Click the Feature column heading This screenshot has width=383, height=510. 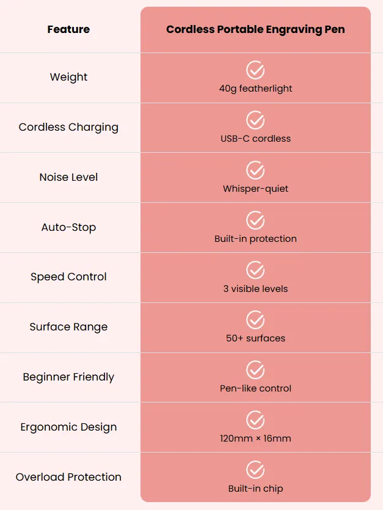pyautogui.click(x=68, y=29)
